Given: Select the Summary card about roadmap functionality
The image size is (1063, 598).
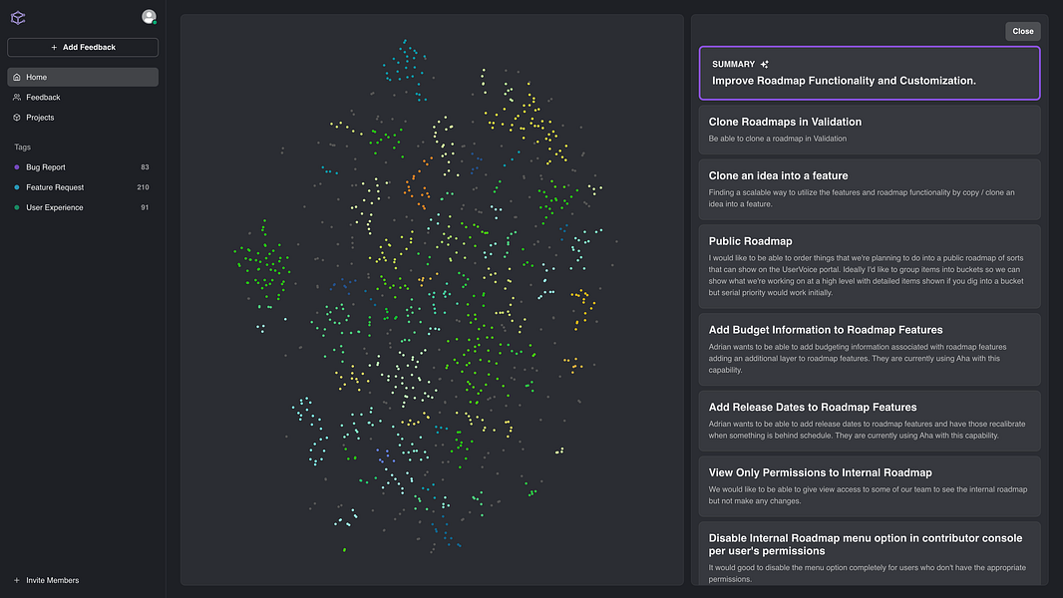Looking at the screenshot, I should 870,73.
